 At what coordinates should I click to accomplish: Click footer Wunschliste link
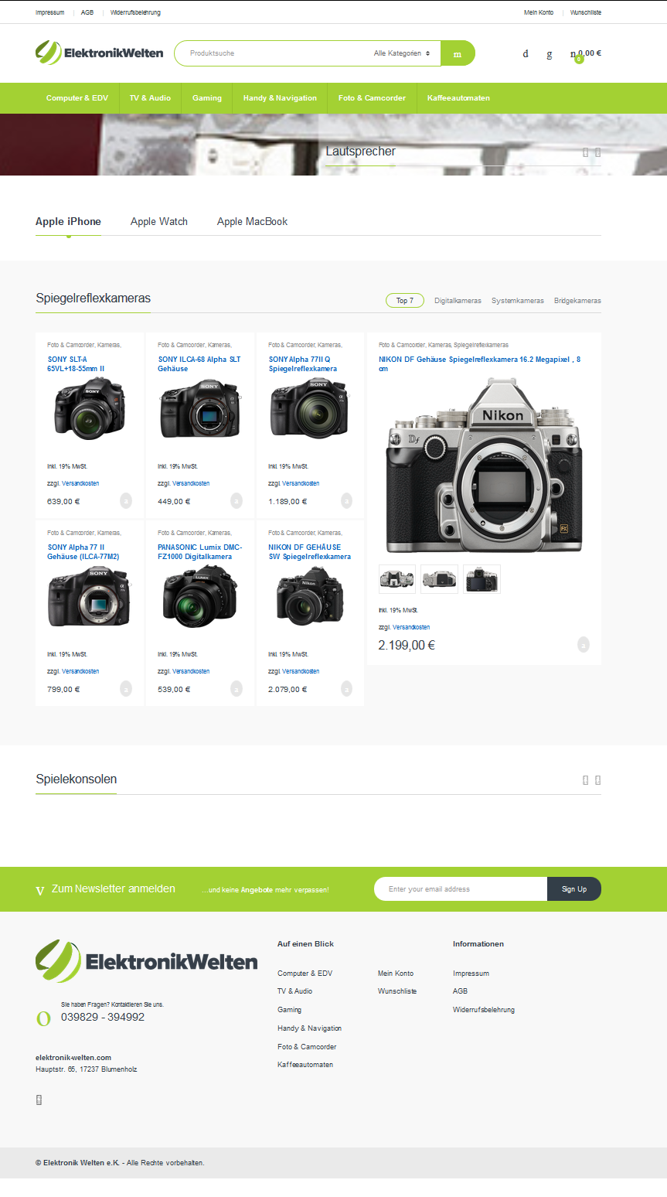coord(397,991)
